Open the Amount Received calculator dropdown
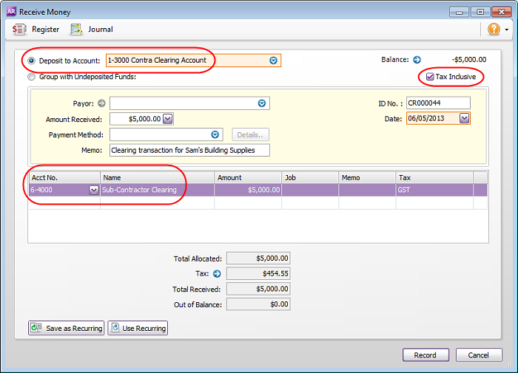518x373 pixels. 167,119
